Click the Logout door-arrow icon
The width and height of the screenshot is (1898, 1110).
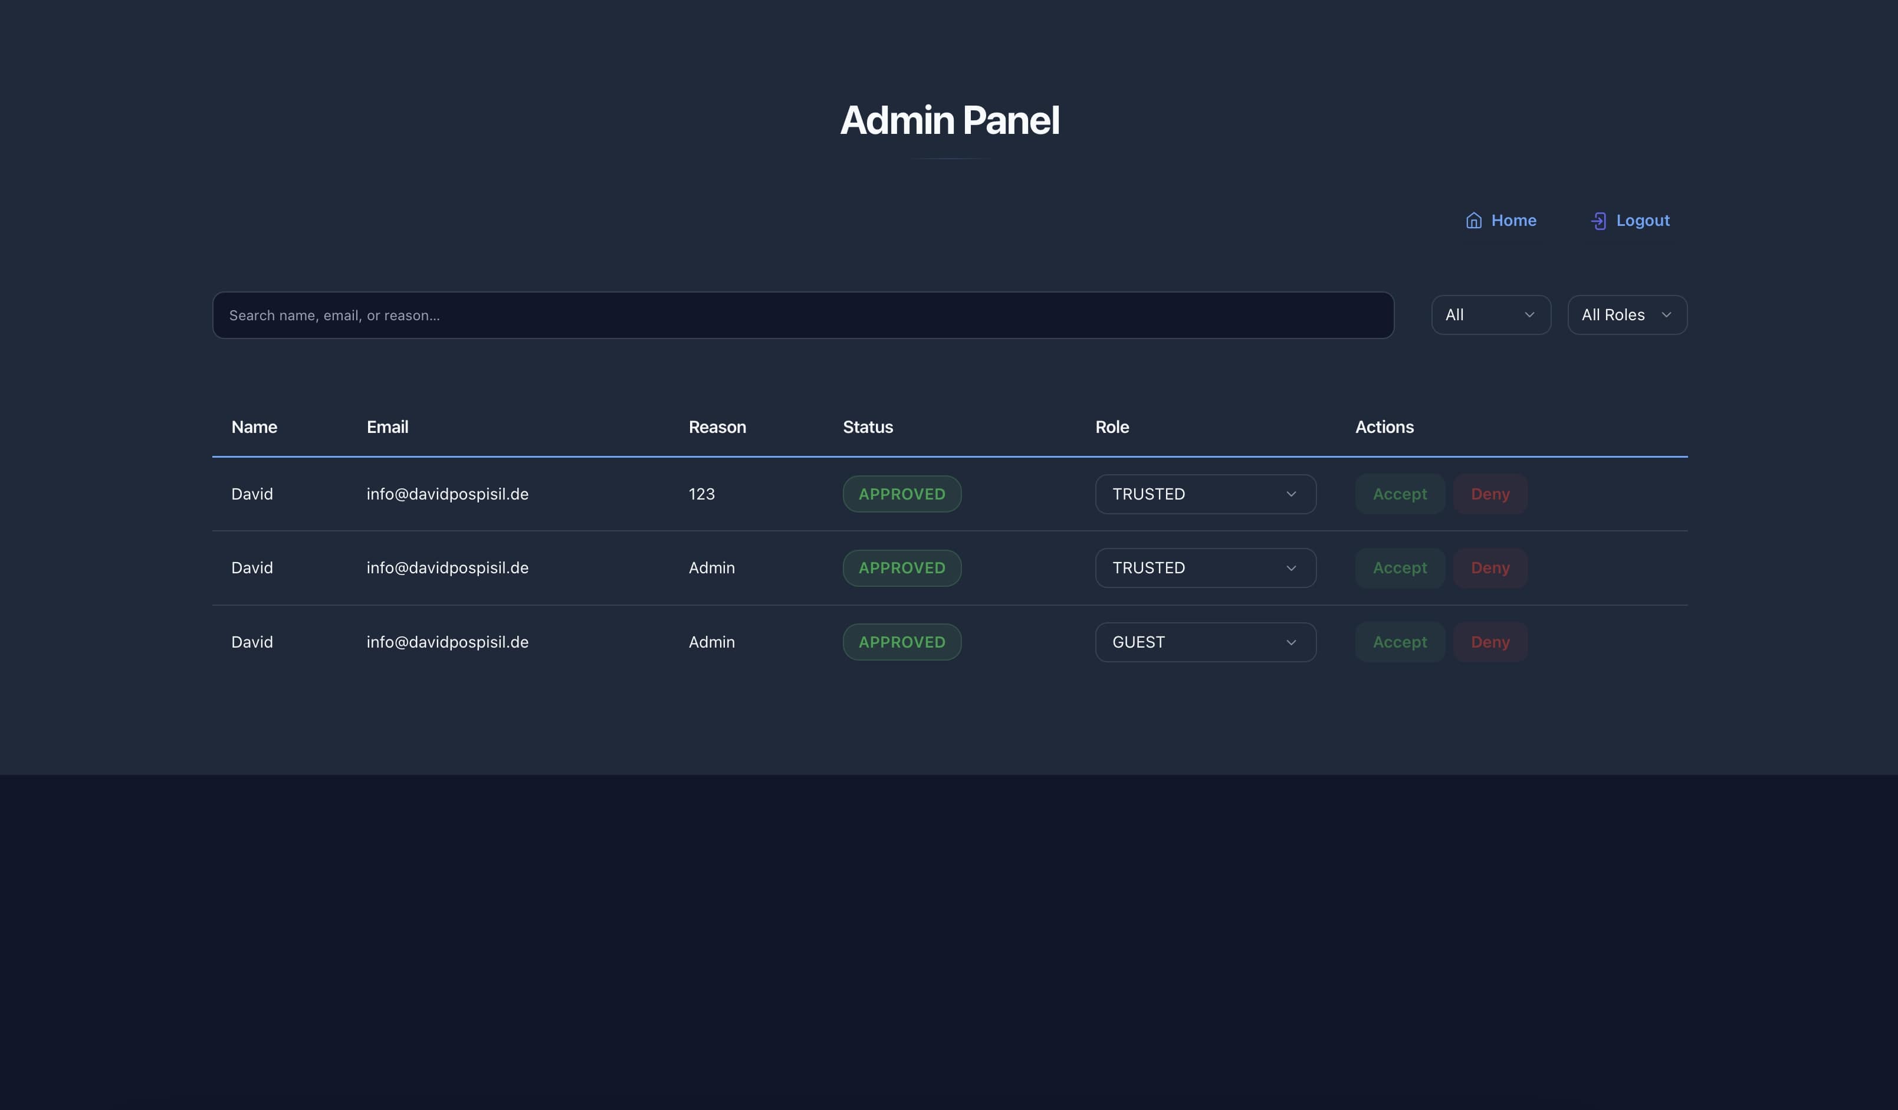point(1598,221)
